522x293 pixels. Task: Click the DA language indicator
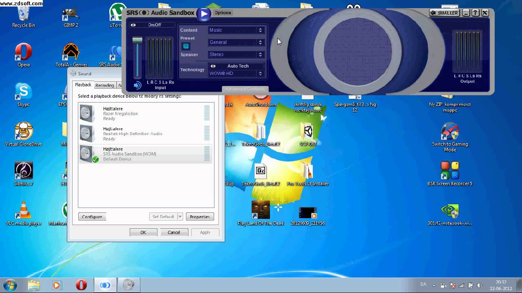pyautogui.click(x=423, y=284)
